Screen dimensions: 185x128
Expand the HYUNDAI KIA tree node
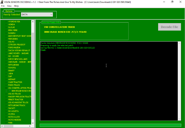[6, 22]
